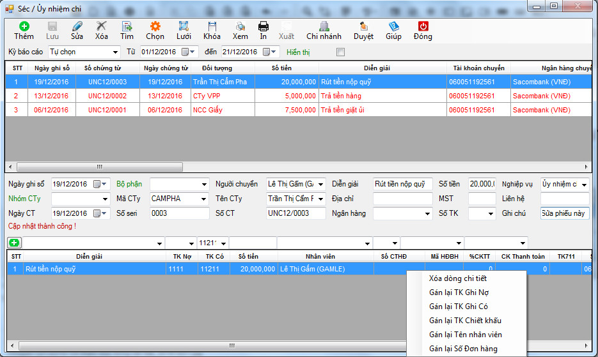Image resolution: width=598 pixels, height=357 pixels.
Task: Click the Địa chỉ input field
Action: [x=402, y=199]
